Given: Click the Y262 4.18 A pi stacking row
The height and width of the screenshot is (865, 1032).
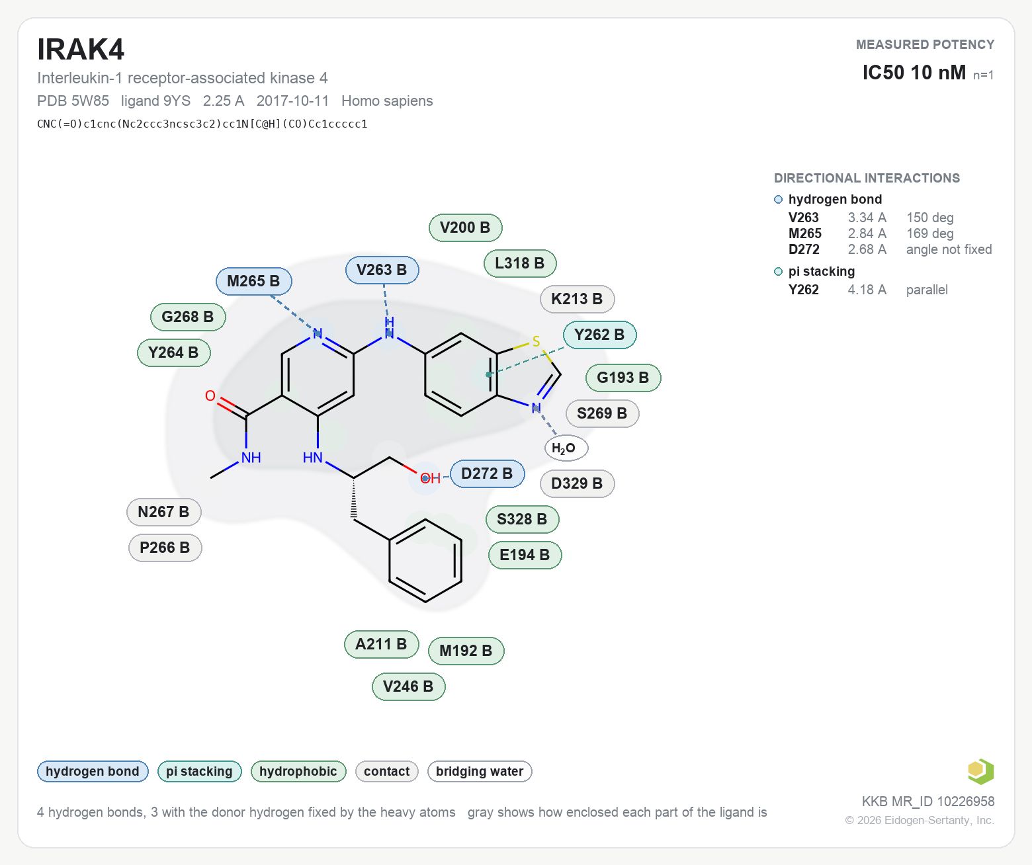Looking at the screenshot, I should click(x=868, y=290).
